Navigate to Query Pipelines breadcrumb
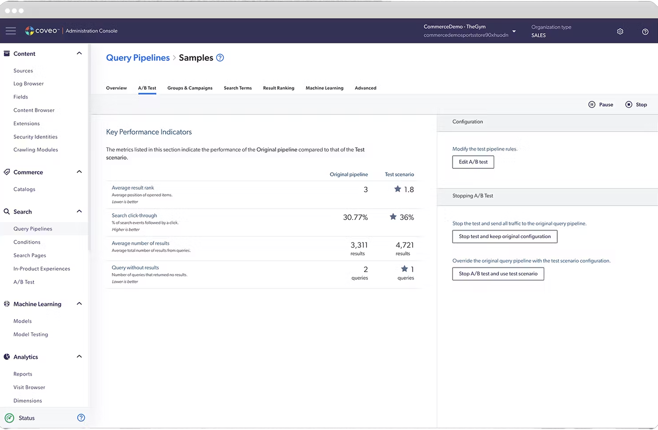 click(138, 58)
